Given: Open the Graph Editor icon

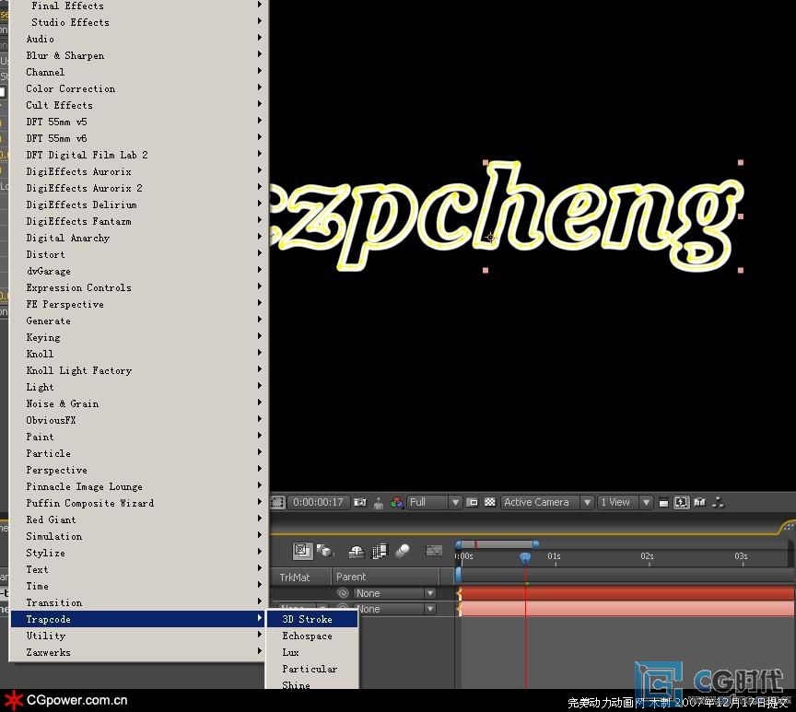Looking at the screenshot, I should [434, 551].
